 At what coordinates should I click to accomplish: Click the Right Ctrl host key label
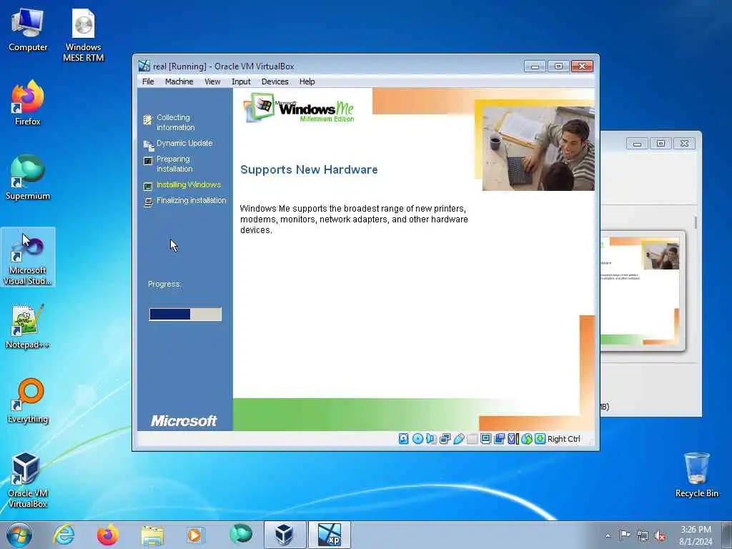click(564, 439)
